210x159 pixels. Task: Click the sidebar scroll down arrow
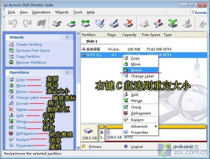tap(78, 148)
